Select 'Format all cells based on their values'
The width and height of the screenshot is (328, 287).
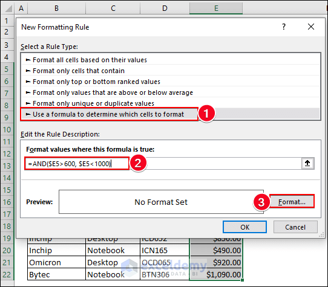pyautogui.click(x=170, y=60)
